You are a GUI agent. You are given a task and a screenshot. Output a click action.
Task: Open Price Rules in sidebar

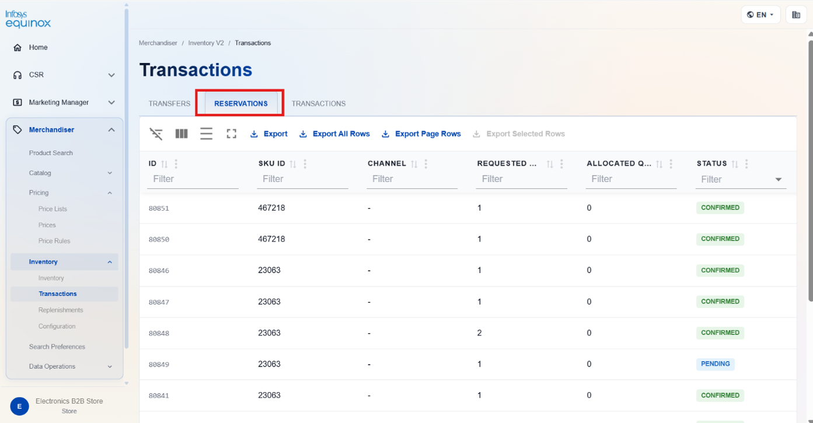[x=54, y=242]
